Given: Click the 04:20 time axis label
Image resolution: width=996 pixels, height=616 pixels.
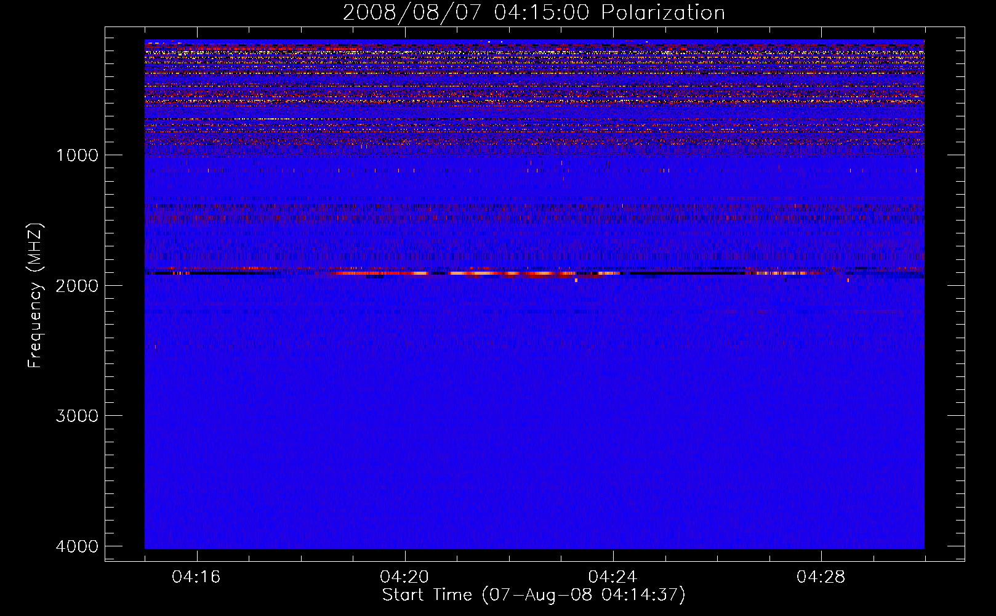Looking at the screenshot, I should pyautogui.click(x=404, y=577).
